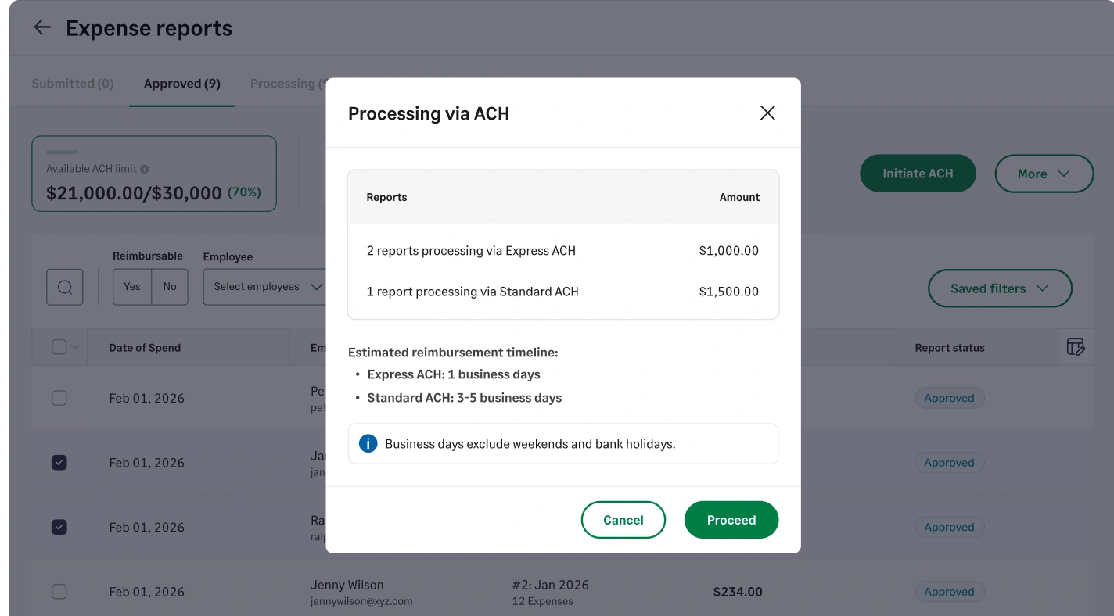Cancel the ACH processing dialog
Viewport: 1114px width, 616px height.
point(623,519)
